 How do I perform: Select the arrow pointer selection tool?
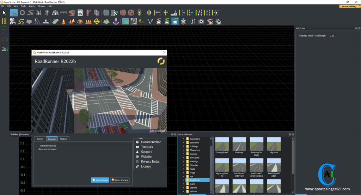pos(5,13)
